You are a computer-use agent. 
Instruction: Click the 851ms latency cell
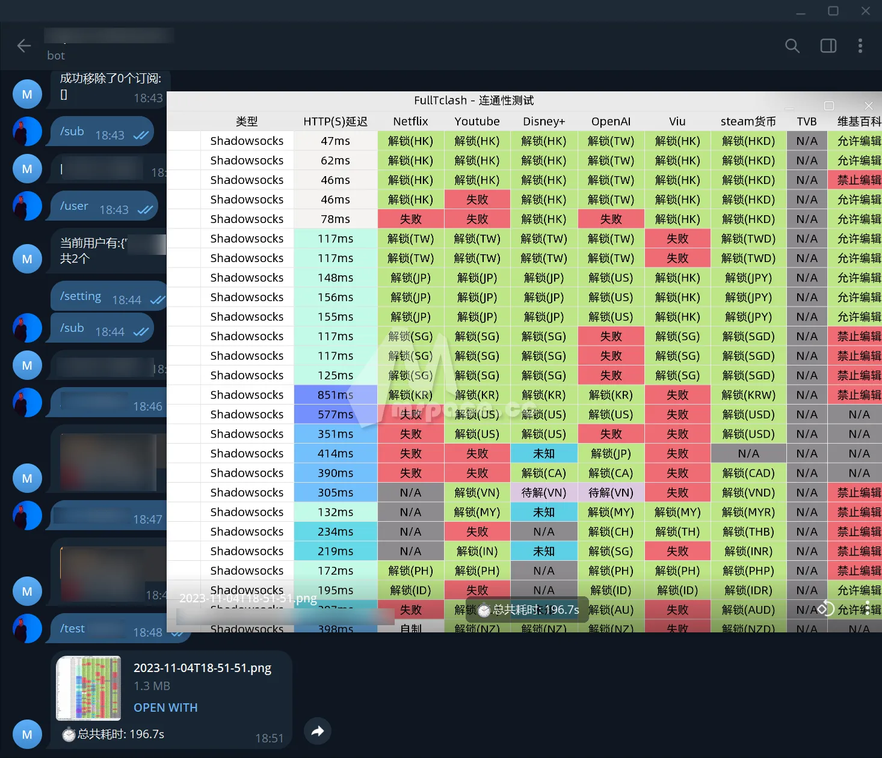pos(336,395)
